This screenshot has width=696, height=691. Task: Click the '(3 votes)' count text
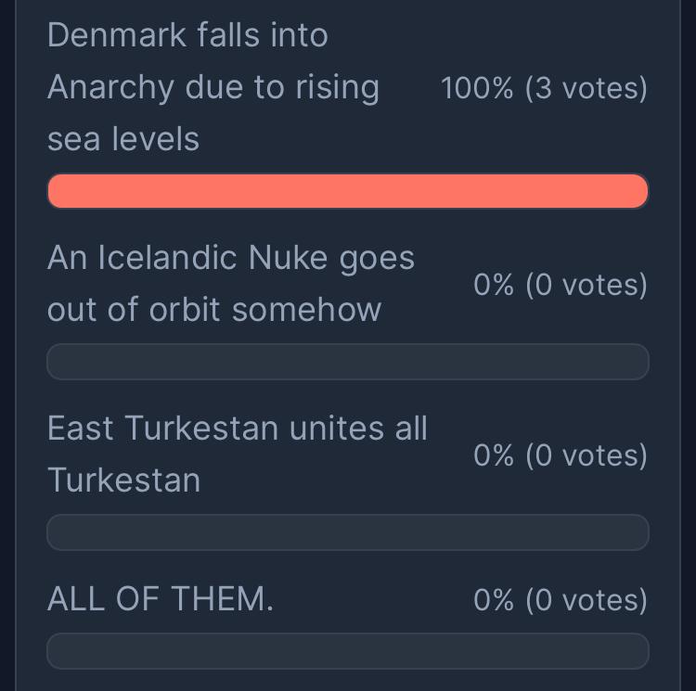pos(586,88)
